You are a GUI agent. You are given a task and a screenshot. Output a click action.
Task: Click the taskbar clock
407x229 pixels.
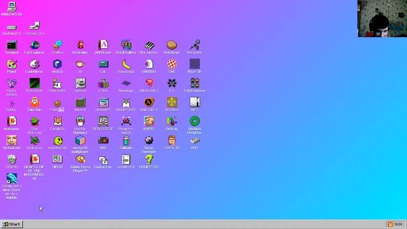(x=399, y=225)
